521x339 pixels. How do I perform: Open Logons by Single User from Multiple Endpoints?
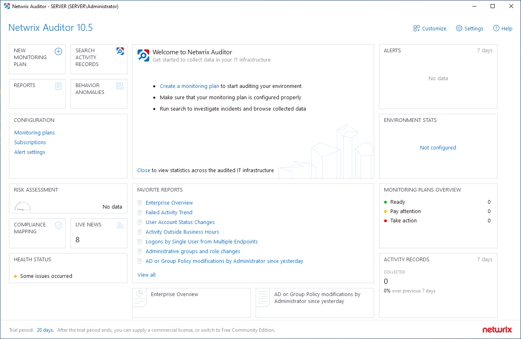click(202, 241)
